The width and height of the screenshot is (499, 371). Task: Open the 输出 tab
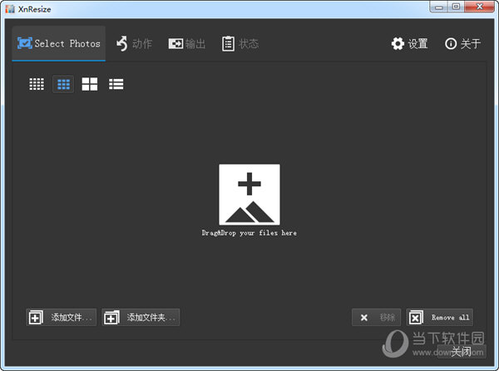tap(187, 43)
